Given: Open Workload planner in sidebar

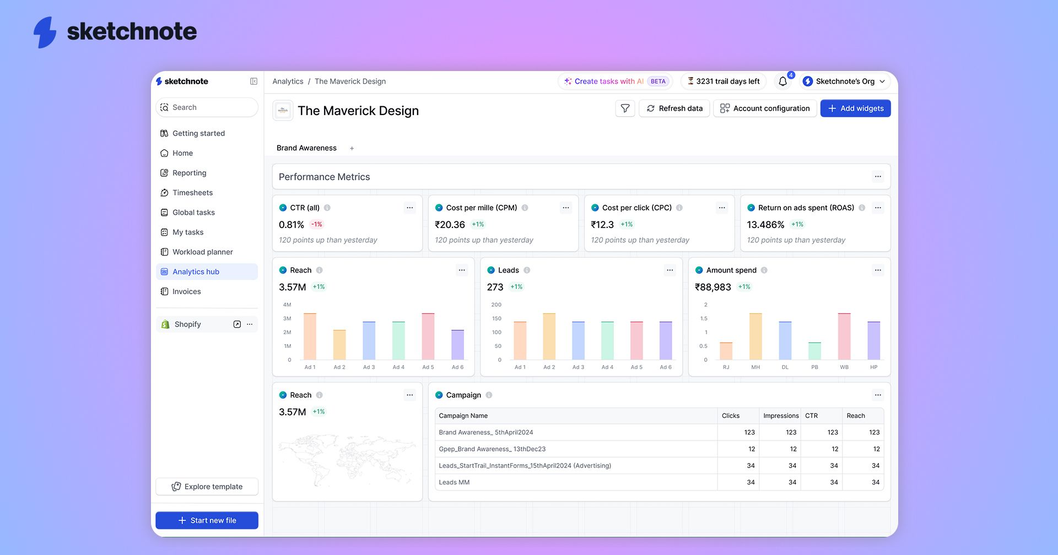Looking at the screenshot, I should point(207,252).
